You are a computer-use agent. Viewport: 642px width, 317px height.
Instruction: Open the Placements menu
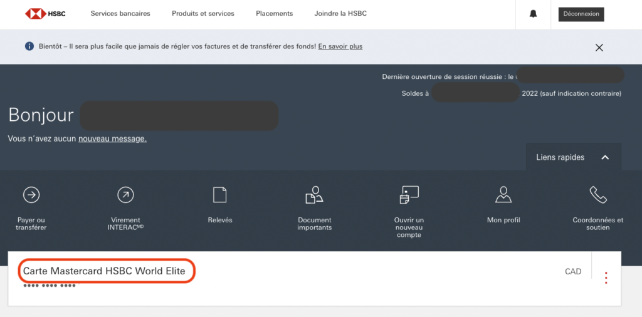coord(275,14)
